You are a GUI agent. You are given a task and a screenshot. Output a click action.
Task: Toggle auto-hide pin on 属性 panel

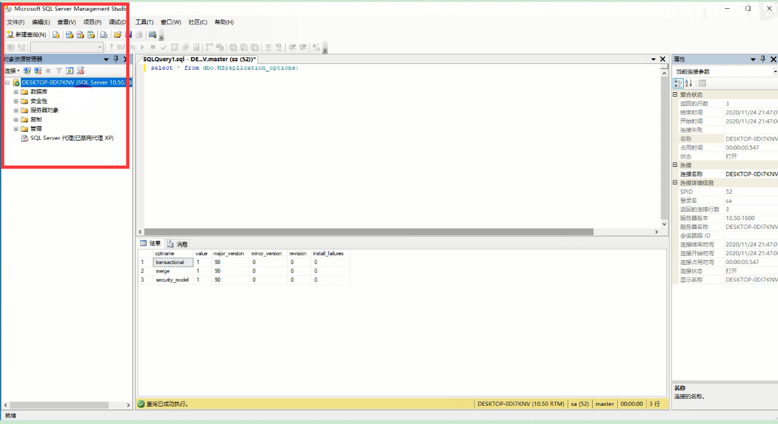click(763, 59)
